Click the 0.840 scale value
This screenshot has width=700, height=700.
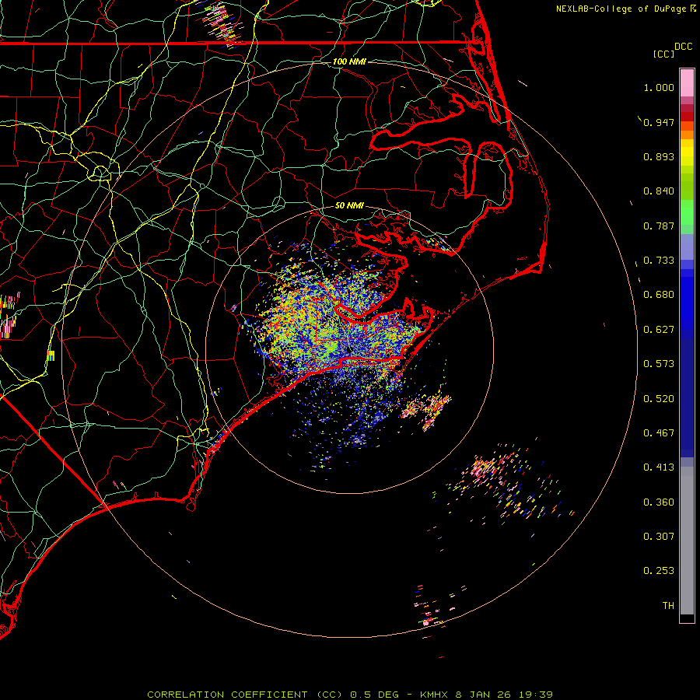659,191
